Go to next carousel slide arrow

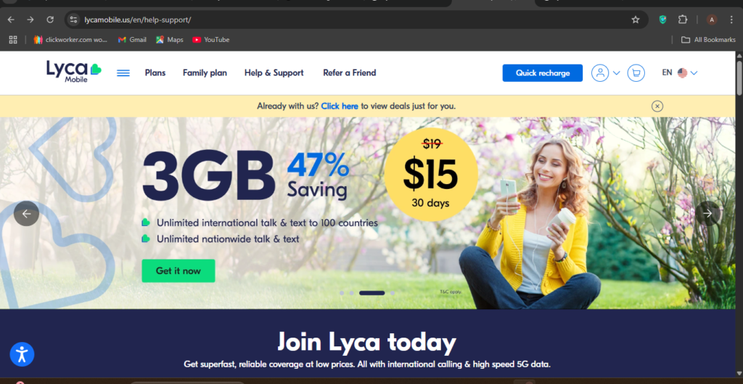(707, 213)
